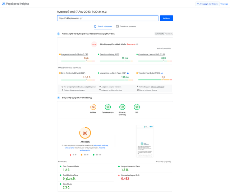The height and width of the screenshot is (192, 230).
Task: Click the performance score 80 gauge at top
Action: tap(93, 107)
